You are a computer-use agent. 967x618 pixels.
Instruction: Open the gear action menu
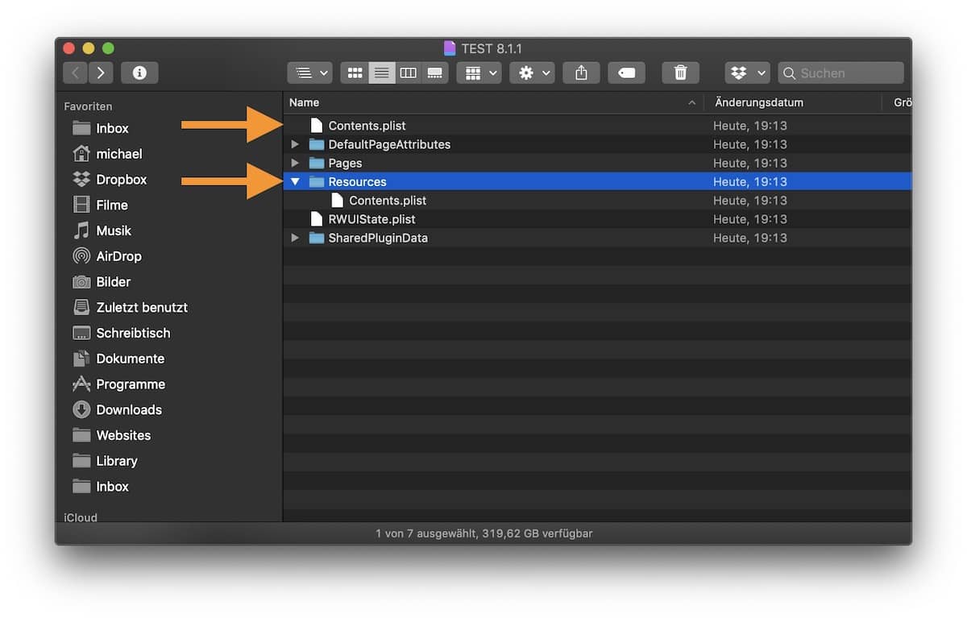click(x=532, y=73)
